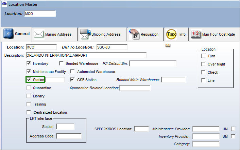
Task: Click the Requisition hand icon
Action: pyautogui.click(x=134, y=34)
